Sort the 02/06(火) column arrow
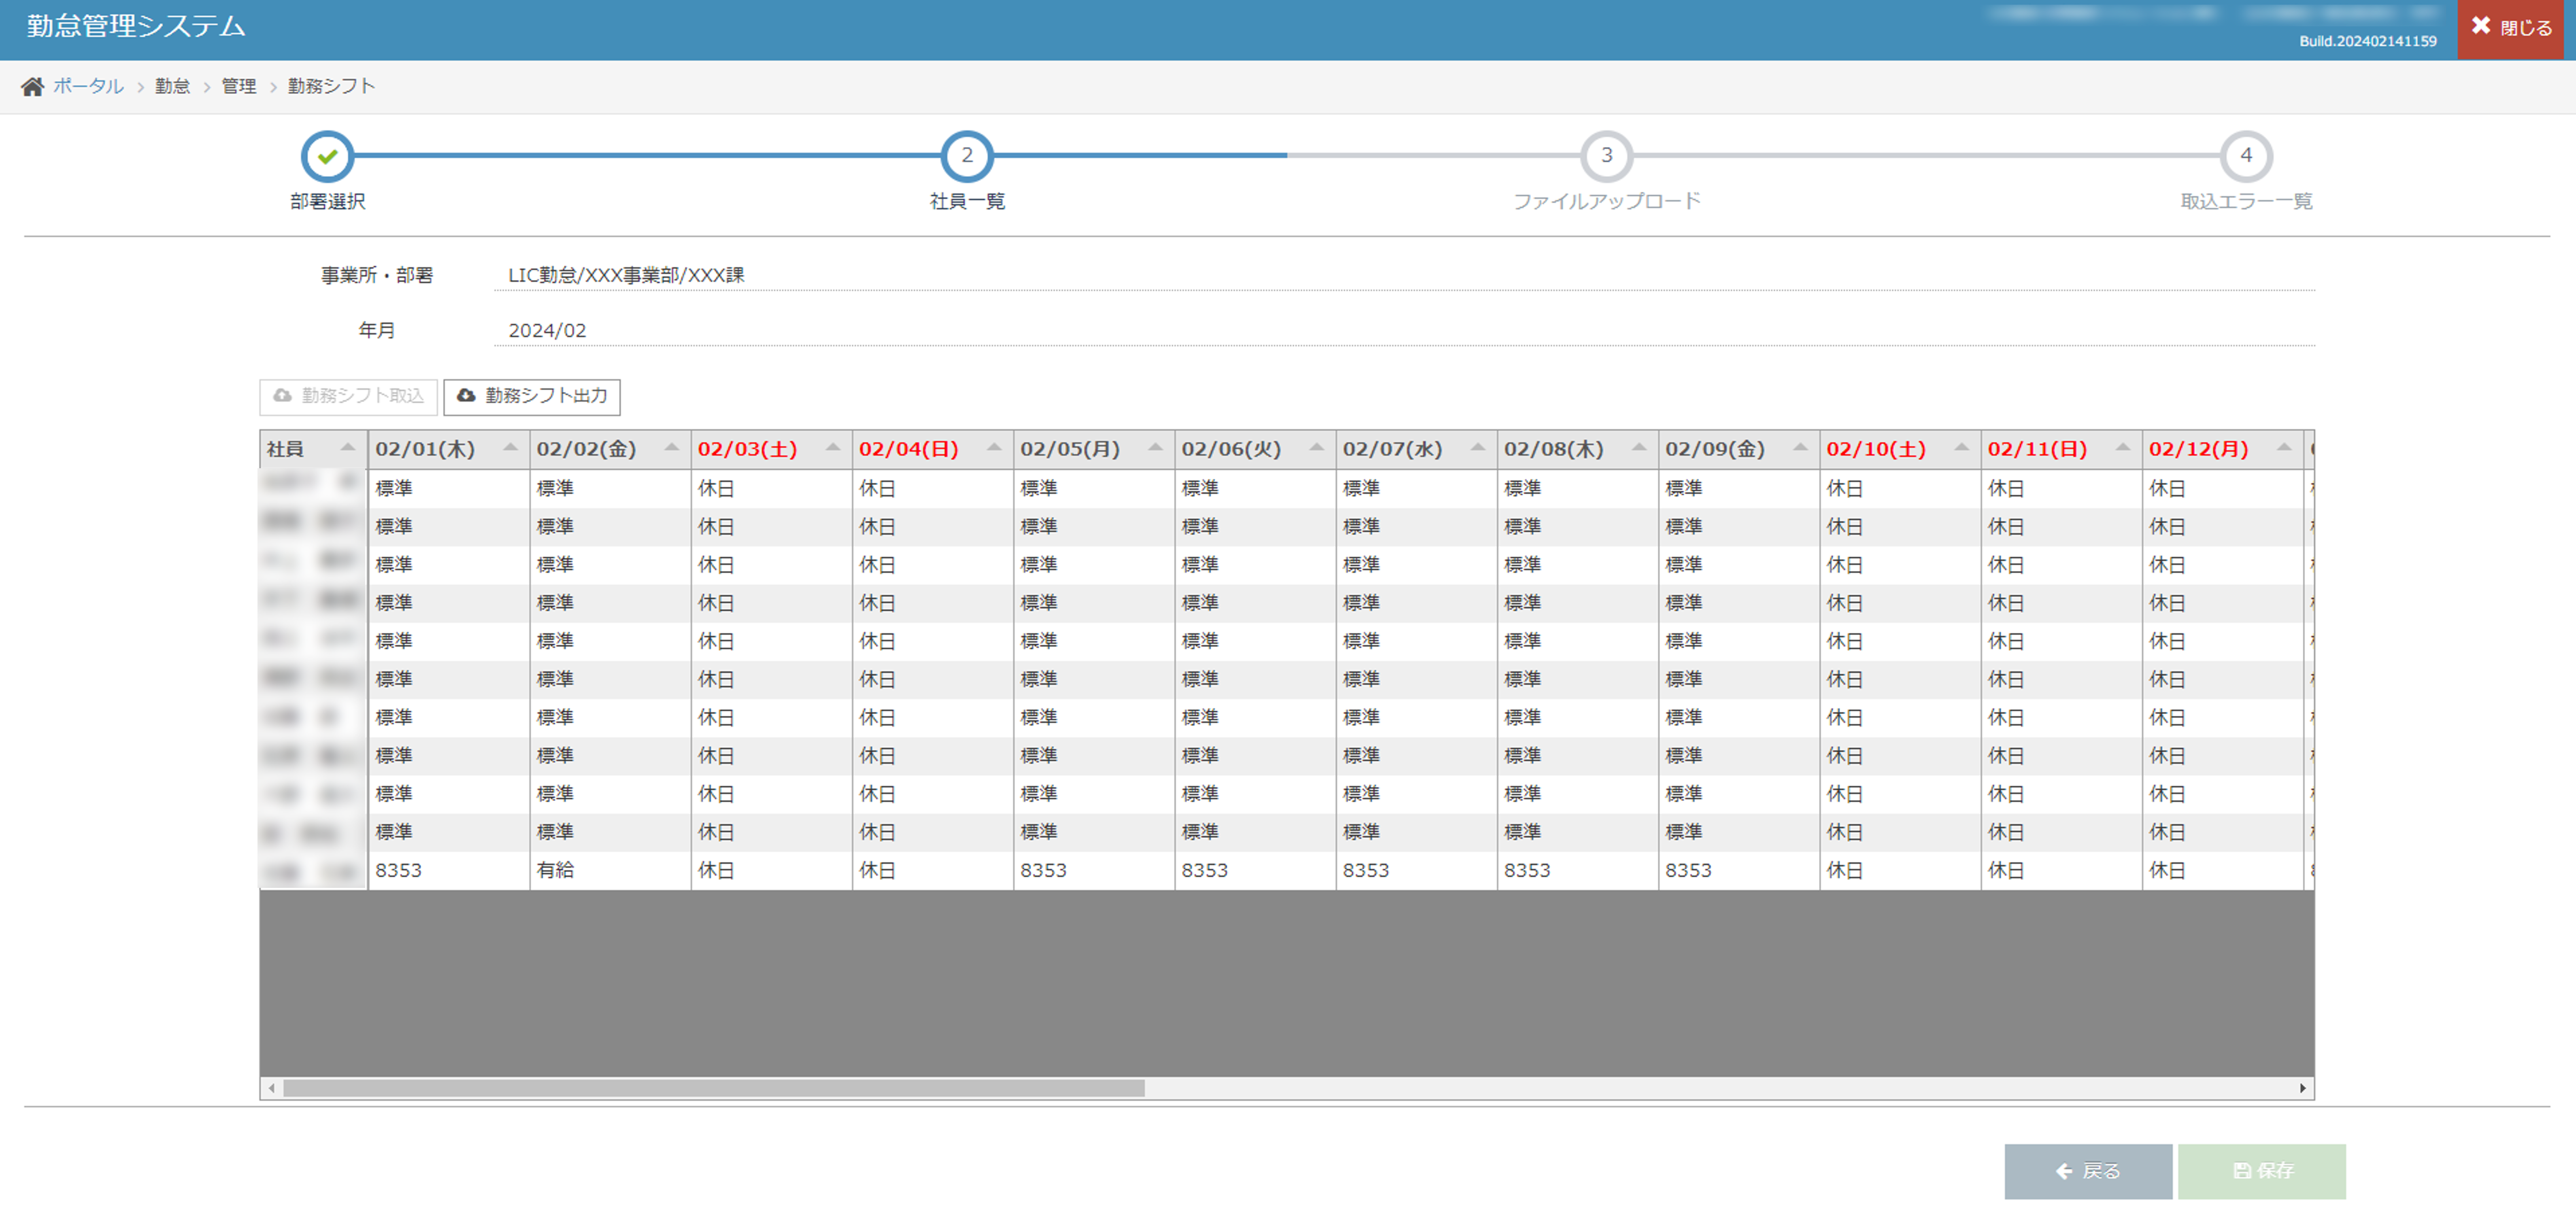Viewport: 2576px width, 1210px height. [x=1316, y=448]
